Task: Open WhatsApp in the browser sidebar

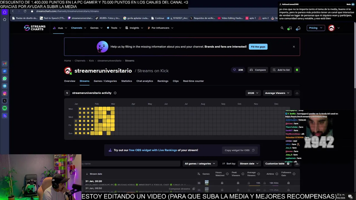Action: (4, 79)
